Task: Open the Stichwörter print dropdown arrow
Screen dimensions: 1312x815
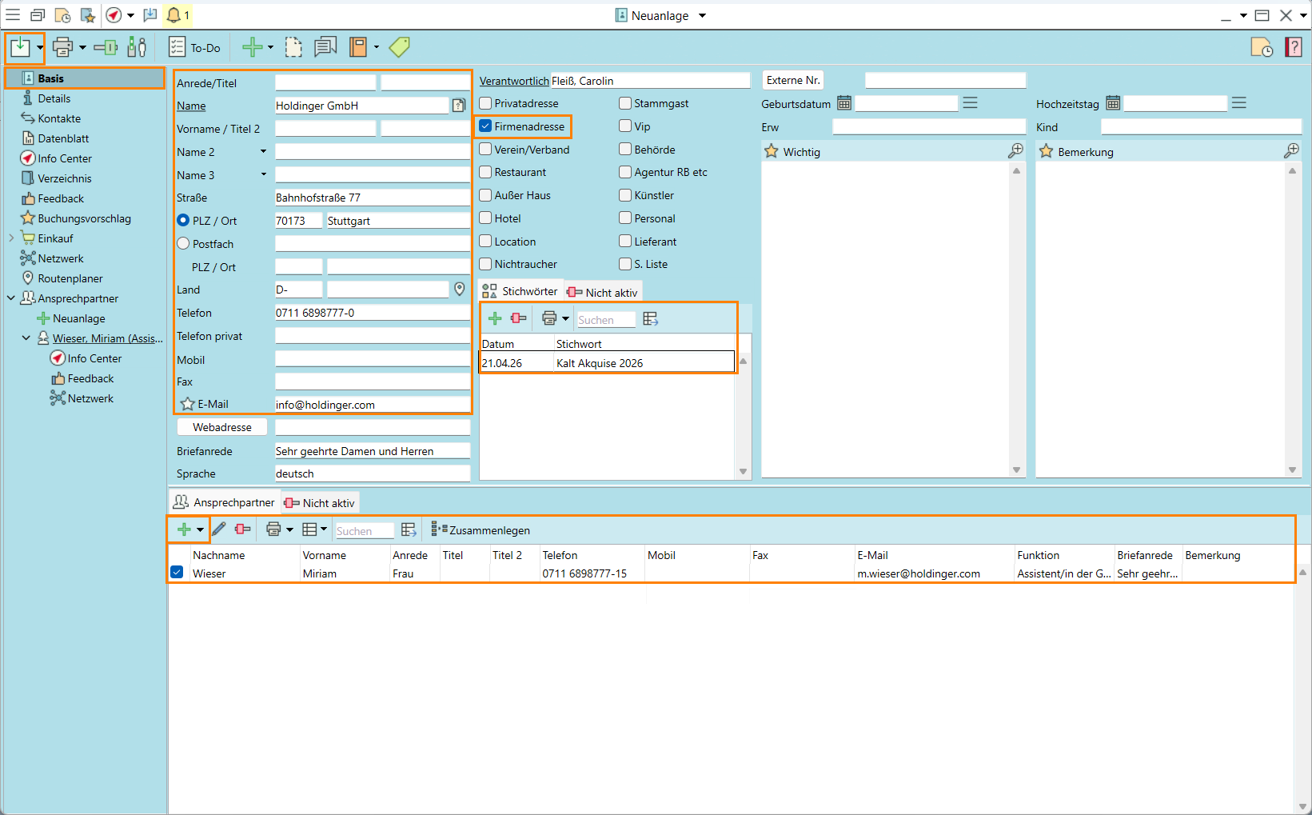Action: (565, 318)
